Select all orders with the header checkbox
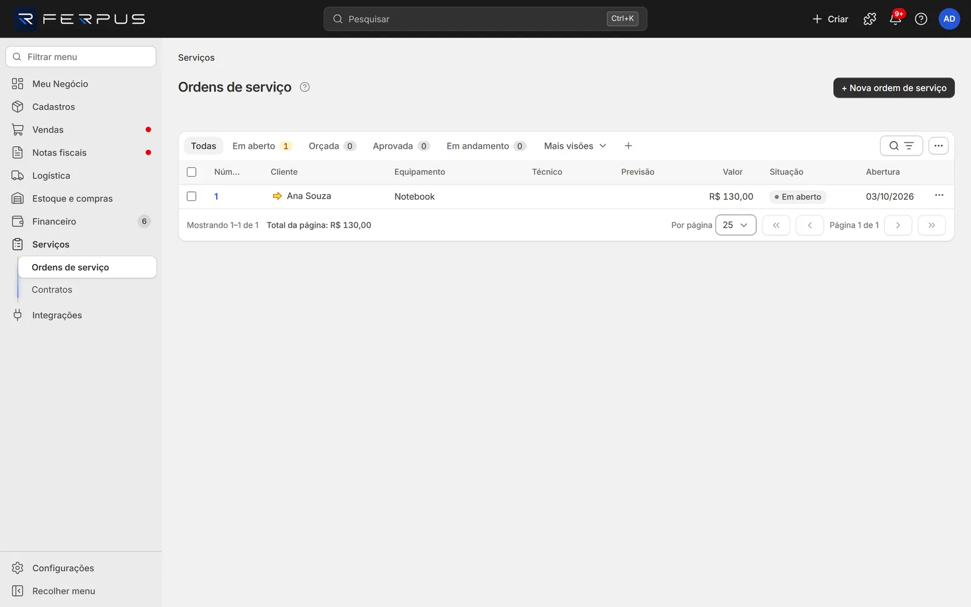Screen dimensions: 971x607 [x=192, y=172]
